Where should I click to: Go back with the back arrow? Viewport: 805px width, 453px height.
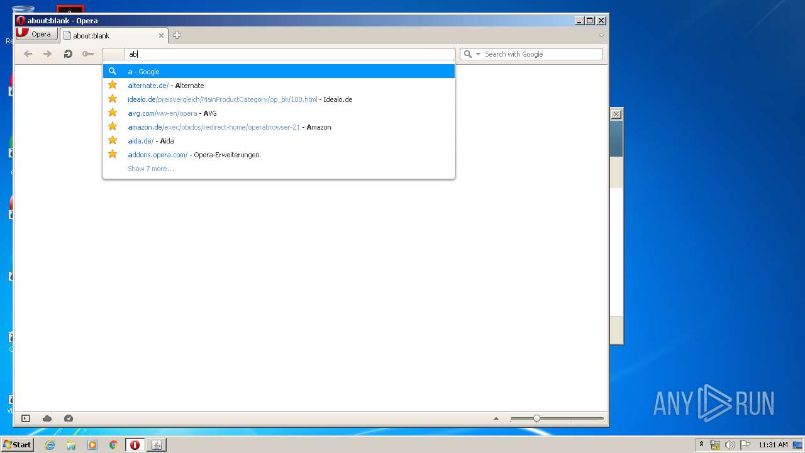tap(28, 54)
